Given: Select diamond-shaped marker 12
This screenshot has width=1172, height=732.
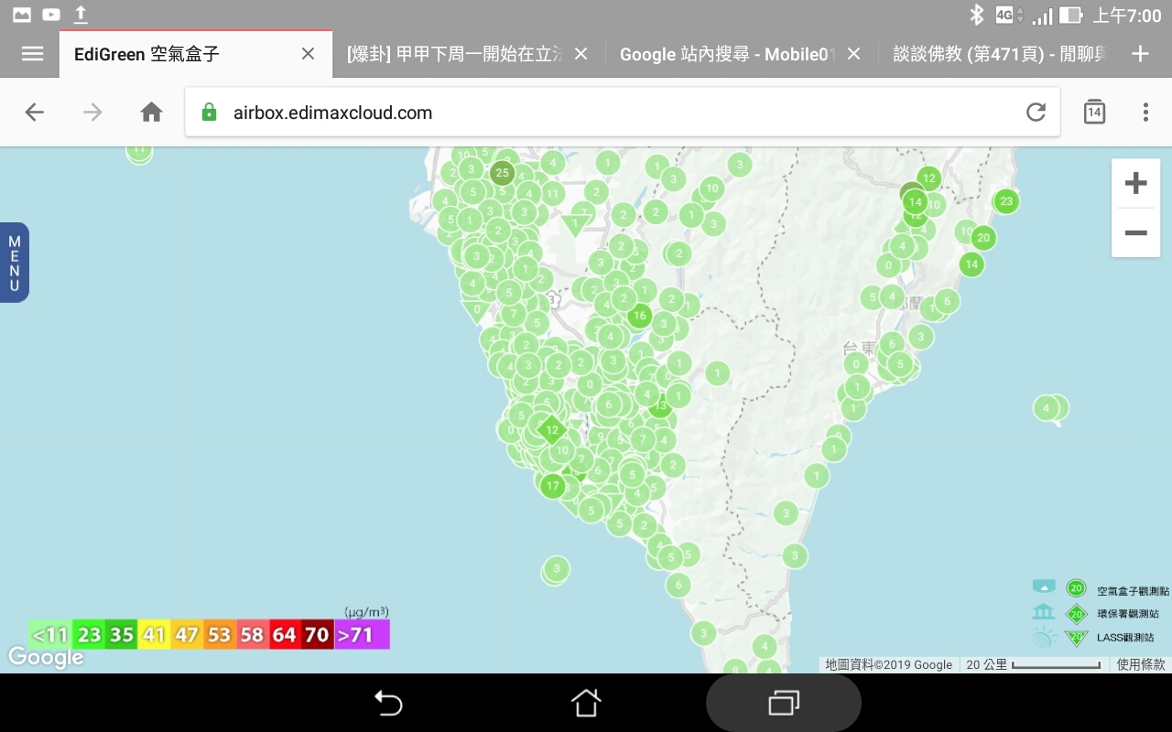Looking at the screenshot, I should click(x=551, y=428).
